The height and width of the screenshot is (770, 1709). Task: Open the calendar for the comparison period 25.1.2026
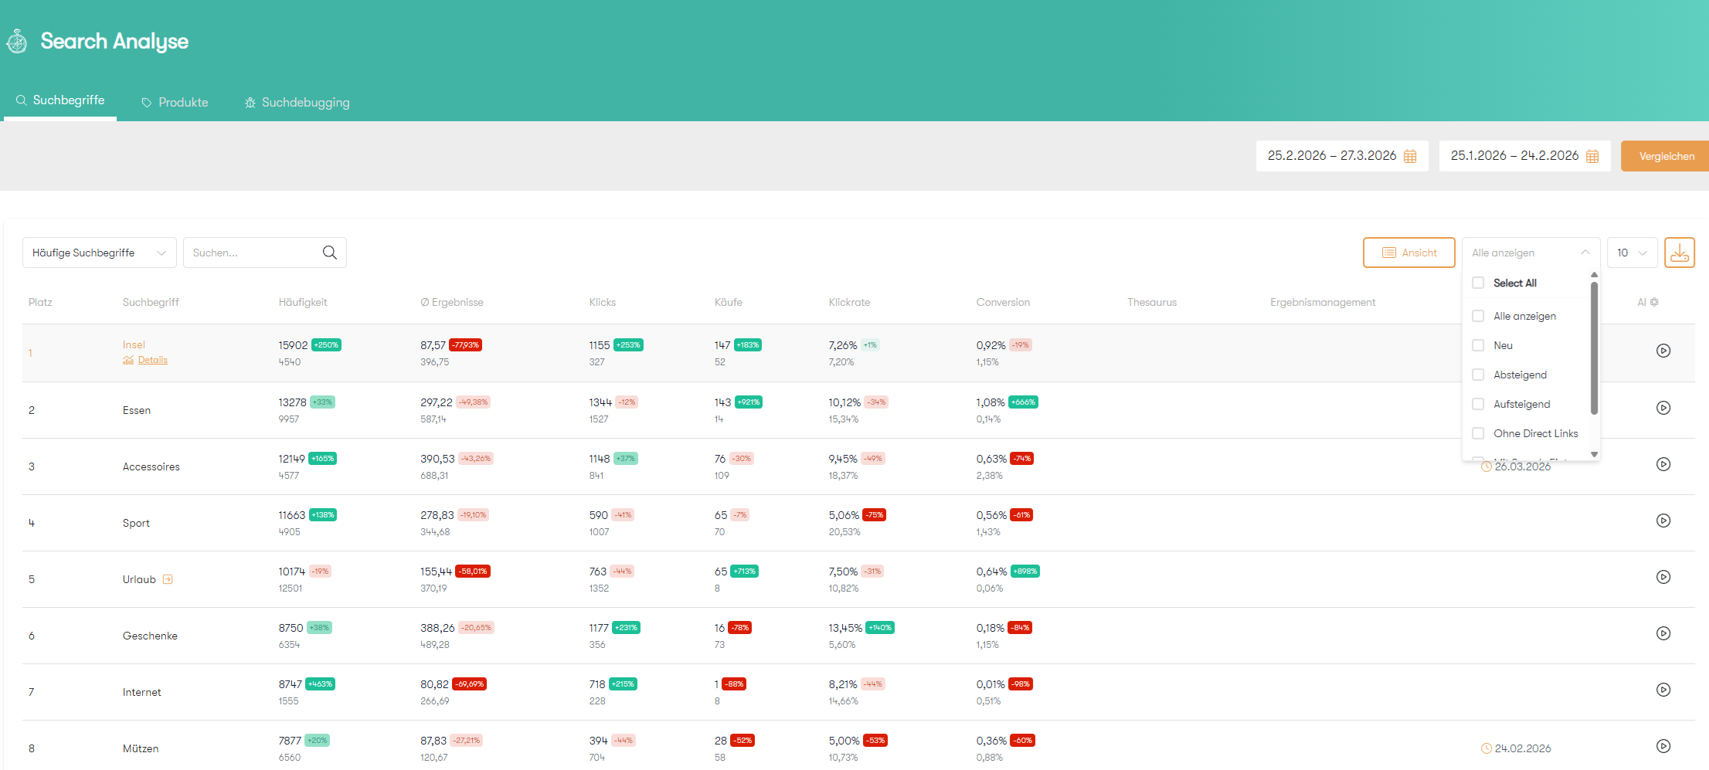(x=1592, y=155)
